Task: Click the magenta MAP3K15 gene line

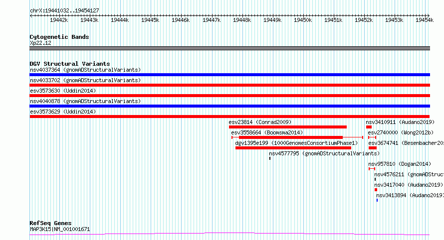Action: click(229, 234)
